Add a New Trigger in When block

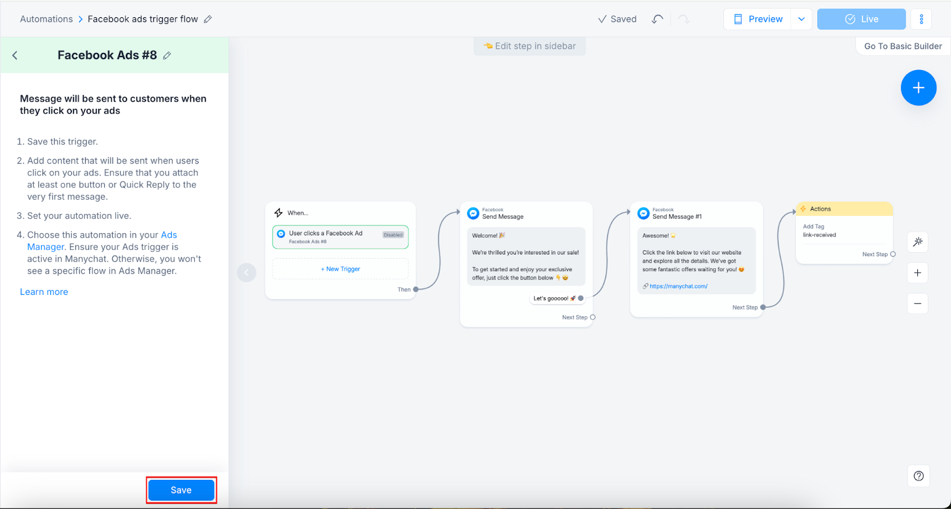point(341,269)
